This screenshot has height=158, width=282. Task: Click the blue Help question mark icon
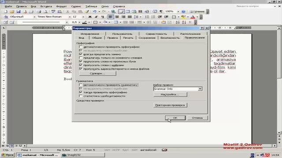tap(183, 12)
